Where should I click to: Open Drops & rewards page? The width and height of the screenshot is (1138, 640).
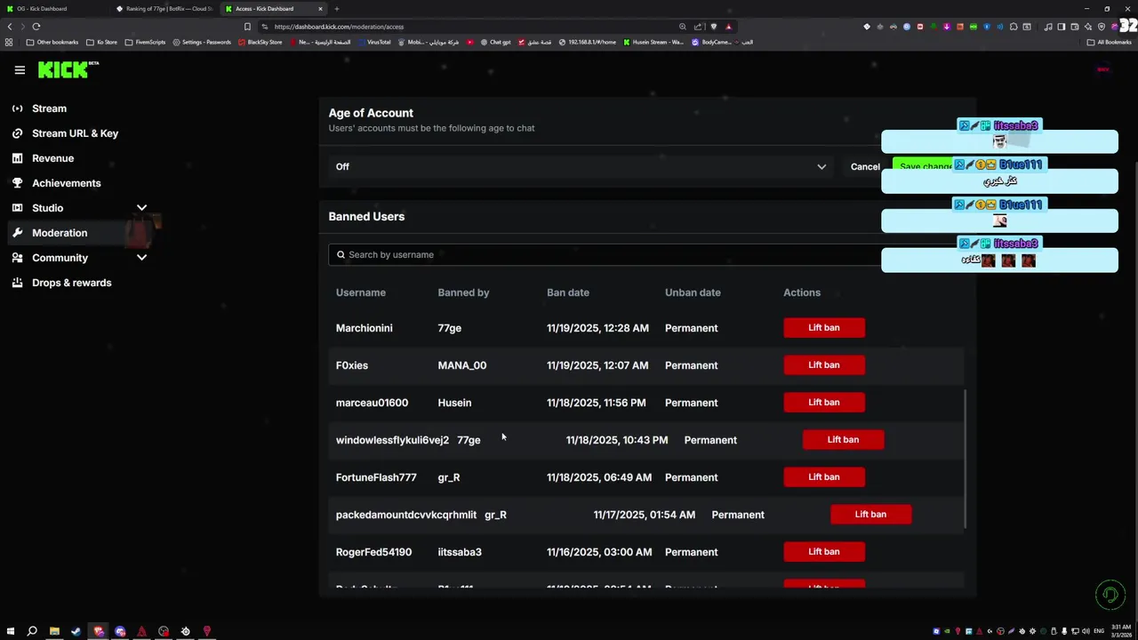coord(71,283)
